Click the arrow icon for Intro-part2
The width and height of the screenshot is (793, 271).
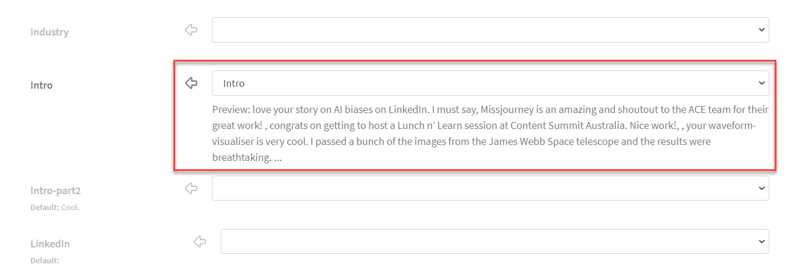click(191, 188)
